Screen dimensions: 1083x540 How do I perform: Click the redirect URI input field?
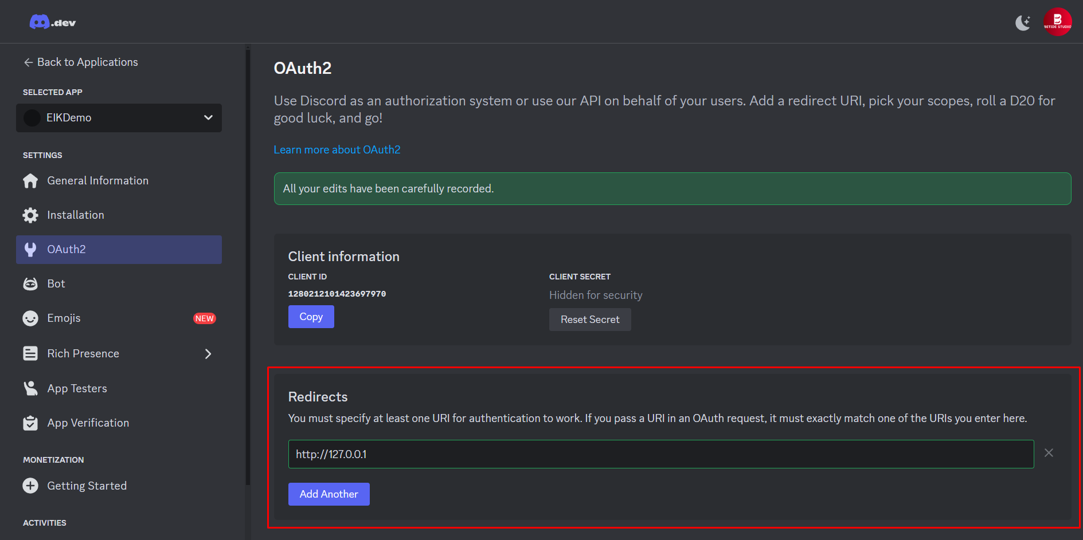(660, 454)
